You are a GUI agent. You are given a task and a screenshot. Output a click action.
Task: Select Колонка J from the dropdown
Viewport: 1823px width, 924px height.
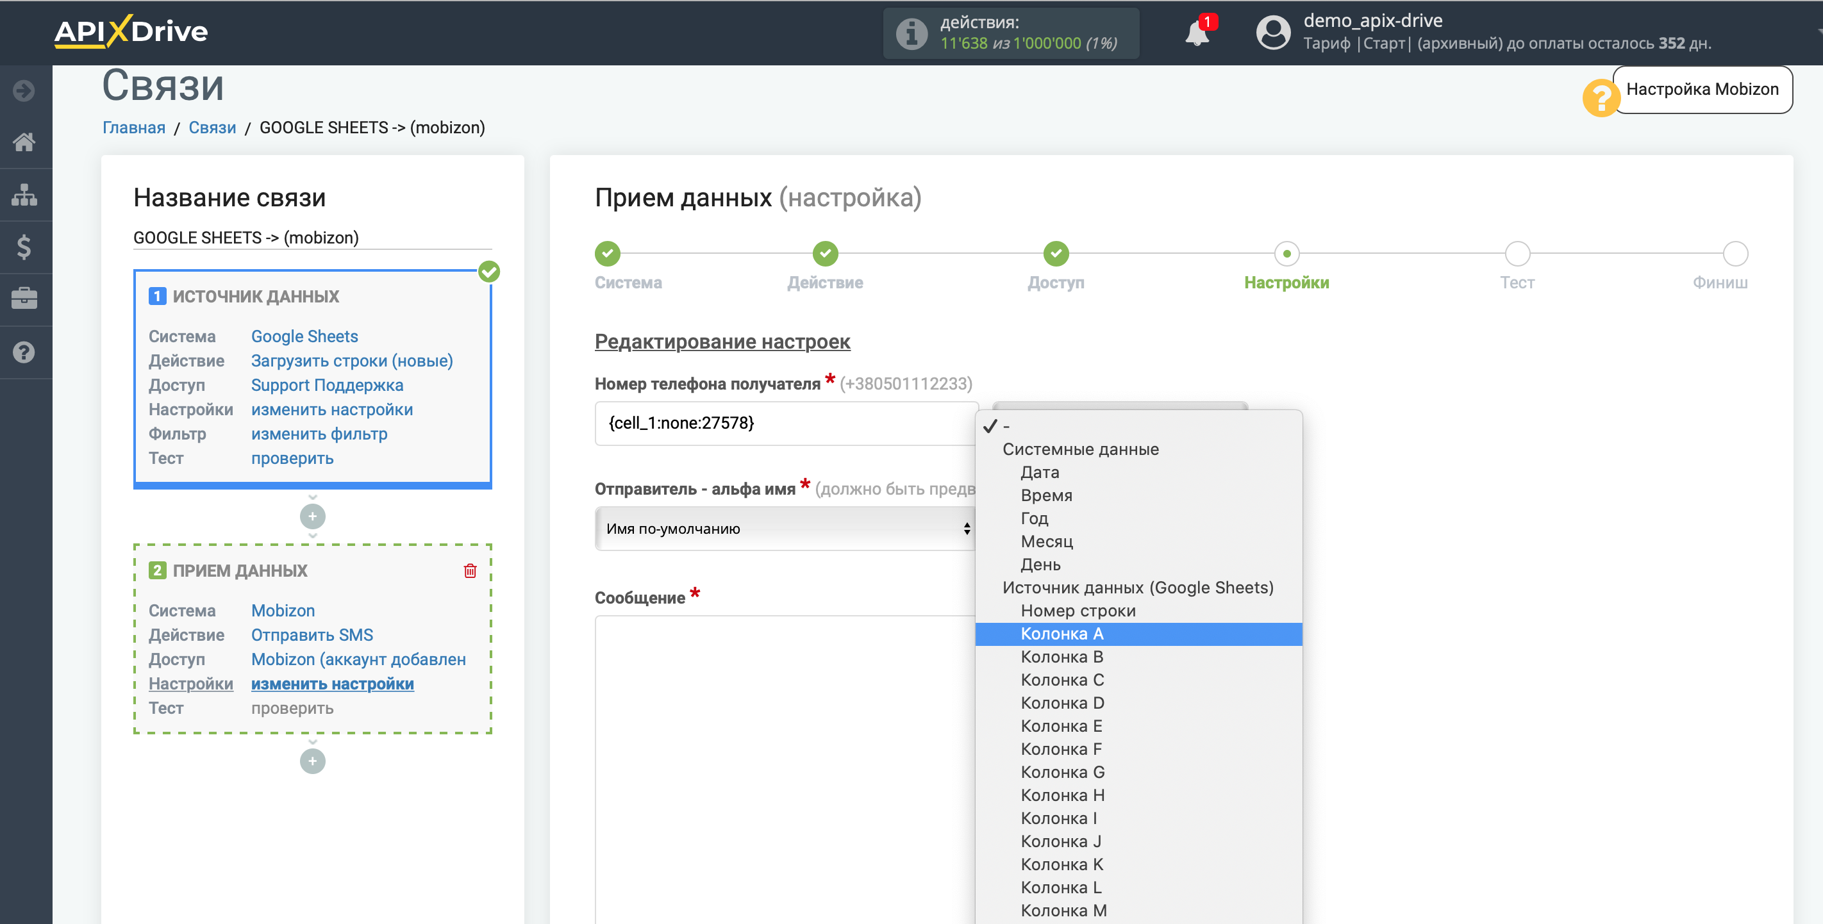click(x=1138, y=841)
